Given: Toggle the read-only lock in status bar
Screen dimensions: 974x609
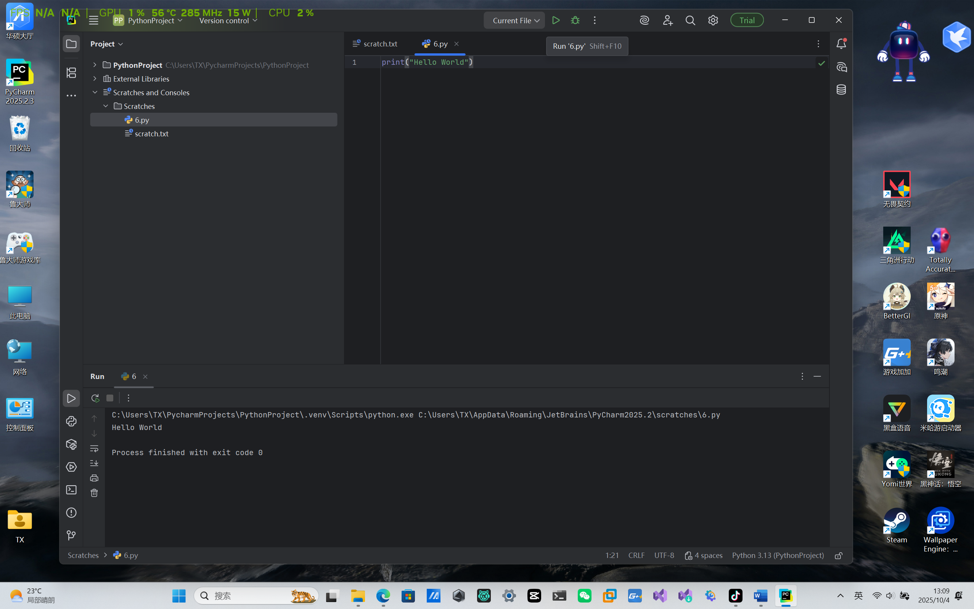Looking at the screenshot, I should (838, 555).
